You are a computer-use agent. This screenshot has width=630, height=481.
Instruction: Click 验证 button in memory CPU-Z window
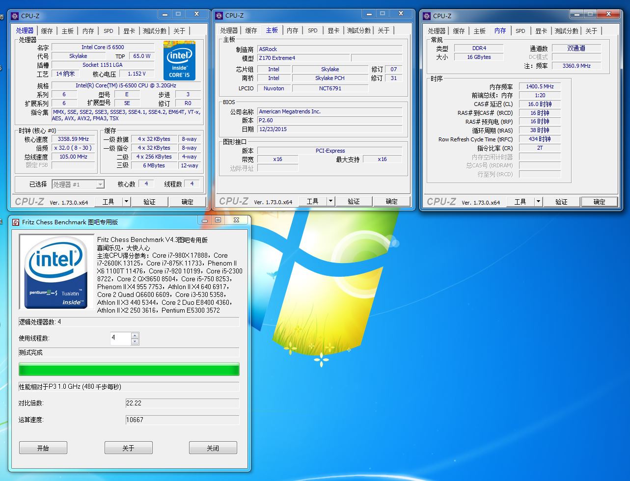click(x=561, y=202)
